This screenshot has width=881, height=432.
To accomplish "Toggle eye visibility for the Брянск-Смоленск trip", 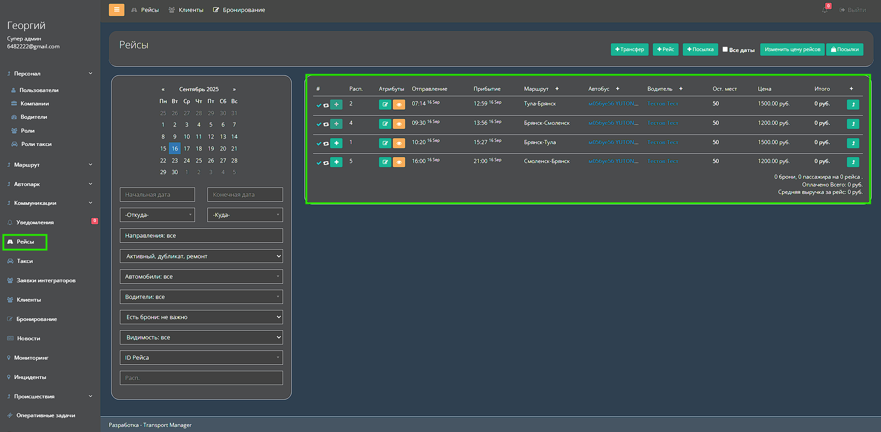I will pyautogui.click(x=399, y=124).
